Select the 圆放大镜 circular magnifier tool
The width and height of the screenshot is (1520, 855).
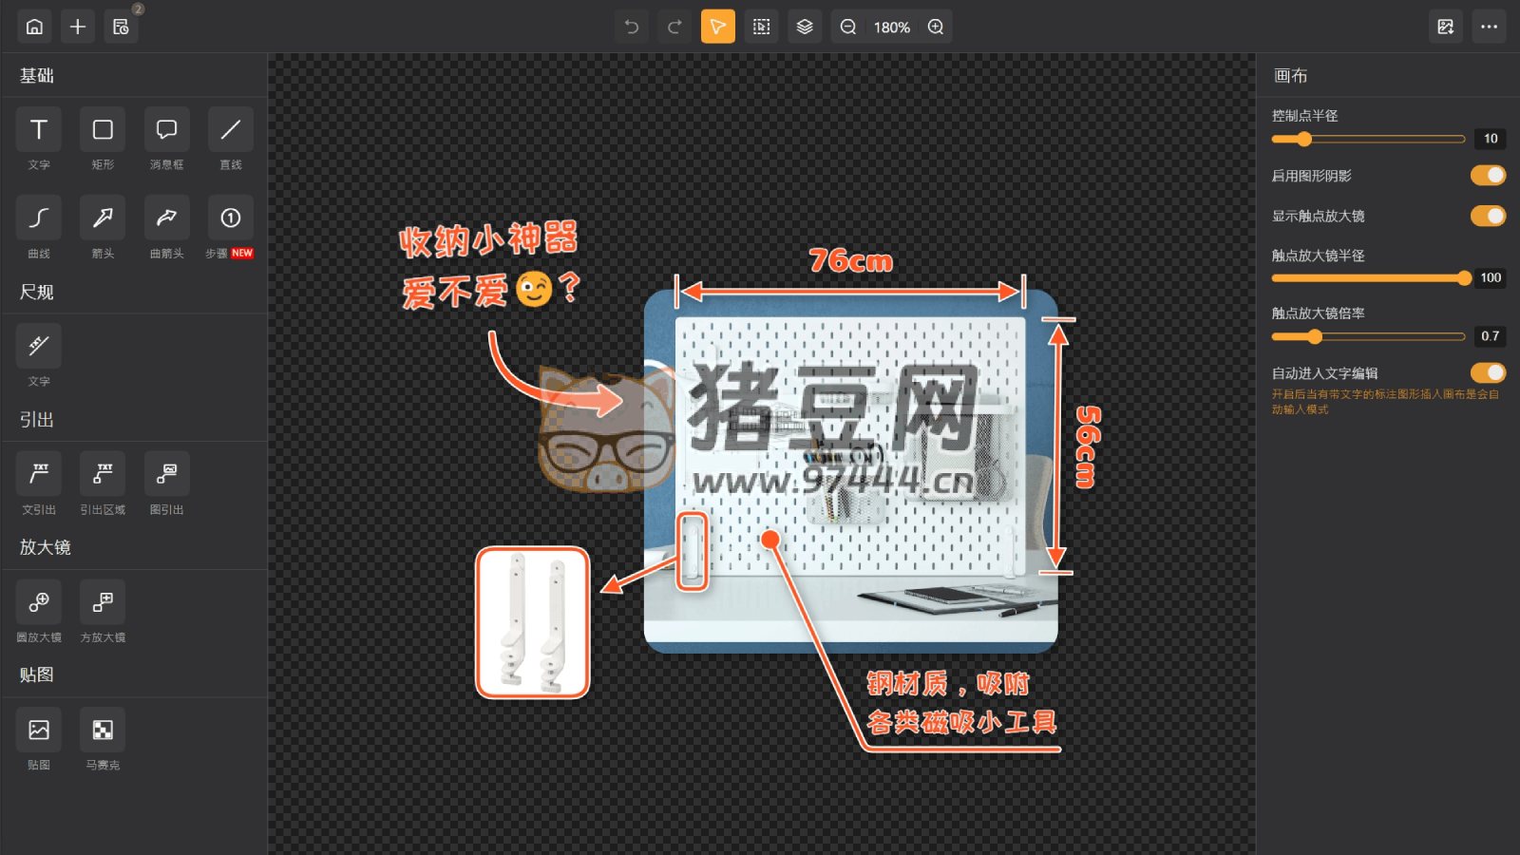[x=38, y=610]
